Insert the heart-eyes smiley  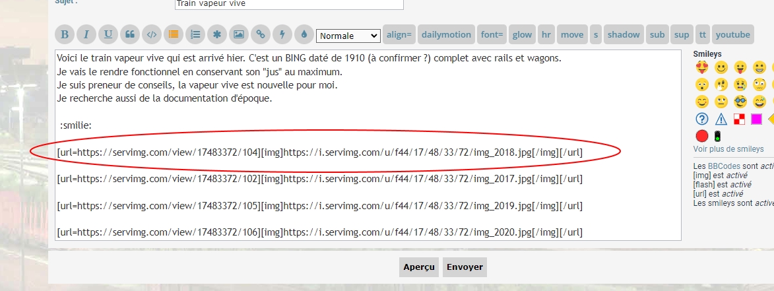[x=702, y=67]
